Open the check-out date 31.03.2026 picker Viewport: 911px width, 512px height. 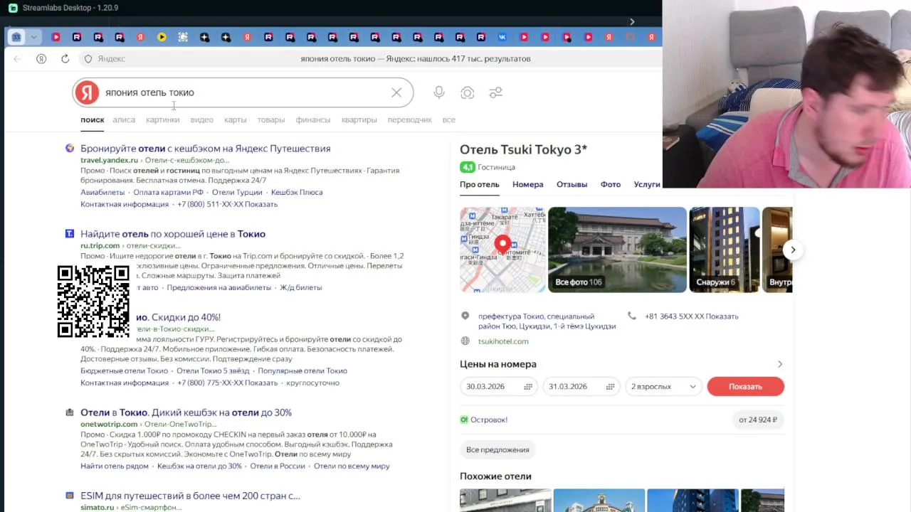coord(581,386)
